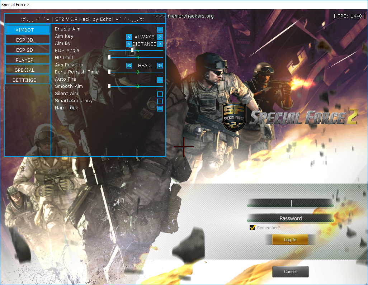The image size is (368, 285).
Task: Click the Hard Lock label
Action: point(66,108)
